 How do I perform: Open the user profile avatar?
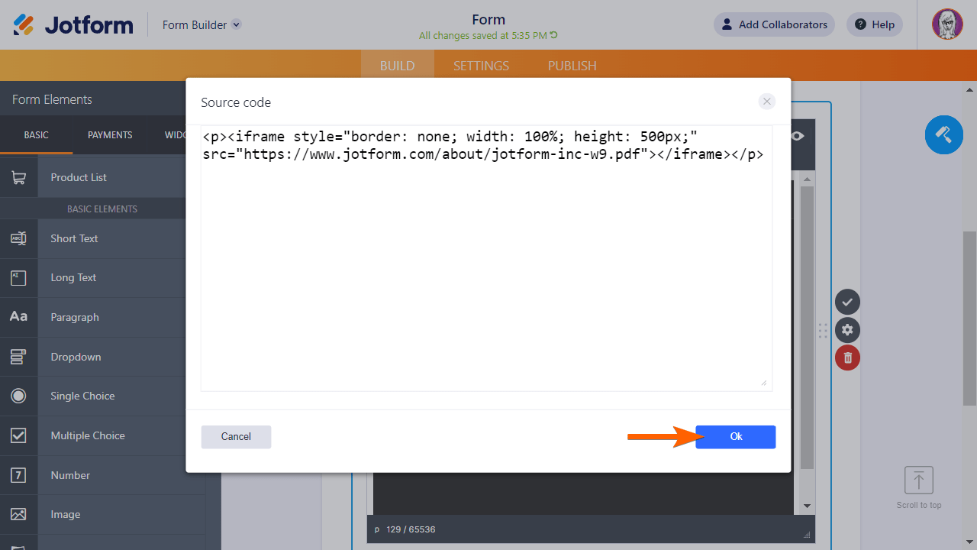pyautogui.click(x=947, y=24)
